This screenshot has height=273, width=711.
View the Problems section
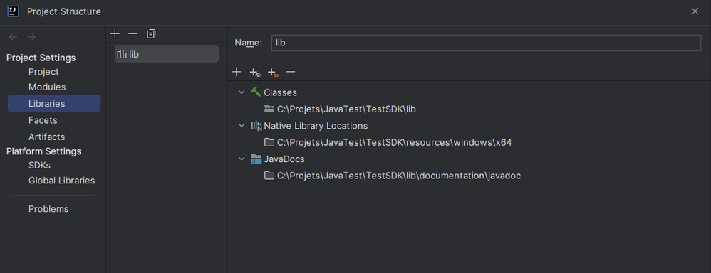point(48,209)
